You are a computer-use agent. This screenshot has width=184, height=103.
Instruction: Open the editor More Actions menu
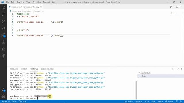(x=181, y=7)
